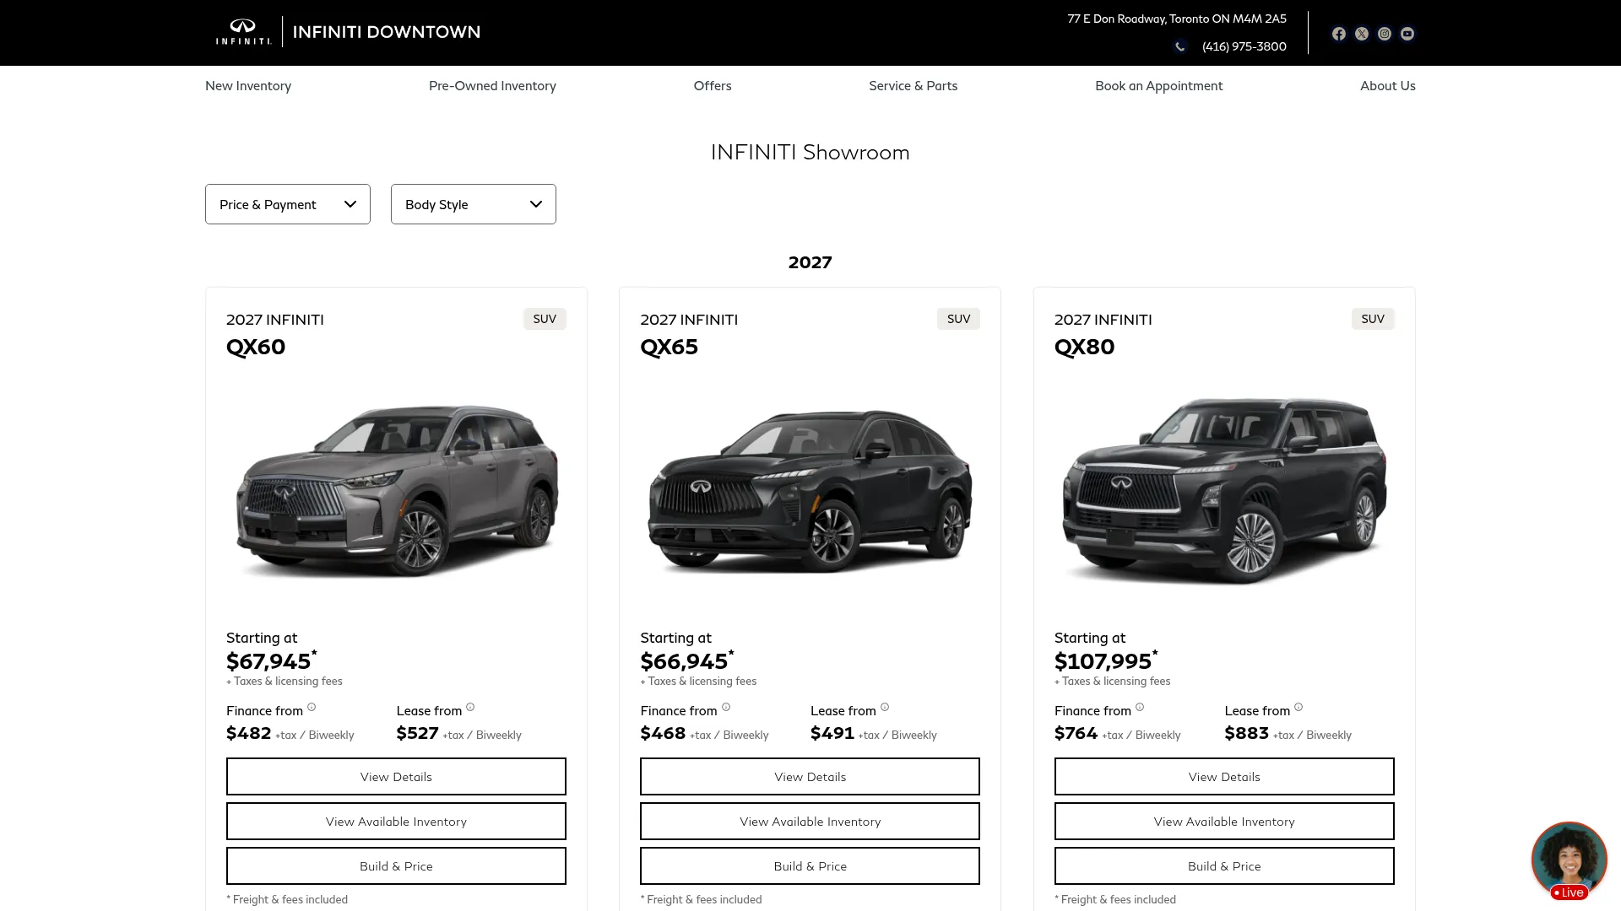Expand the Price & Payment dropdown
The height and width of the screenshot is (911, 1621).
(288, 204)
